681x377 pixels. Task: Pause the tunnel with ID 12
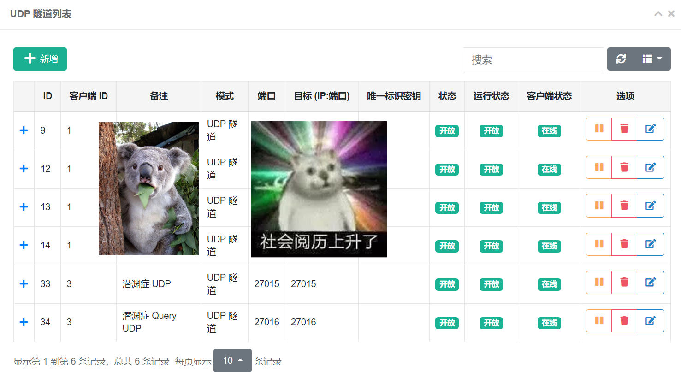[x=599, y=167]
